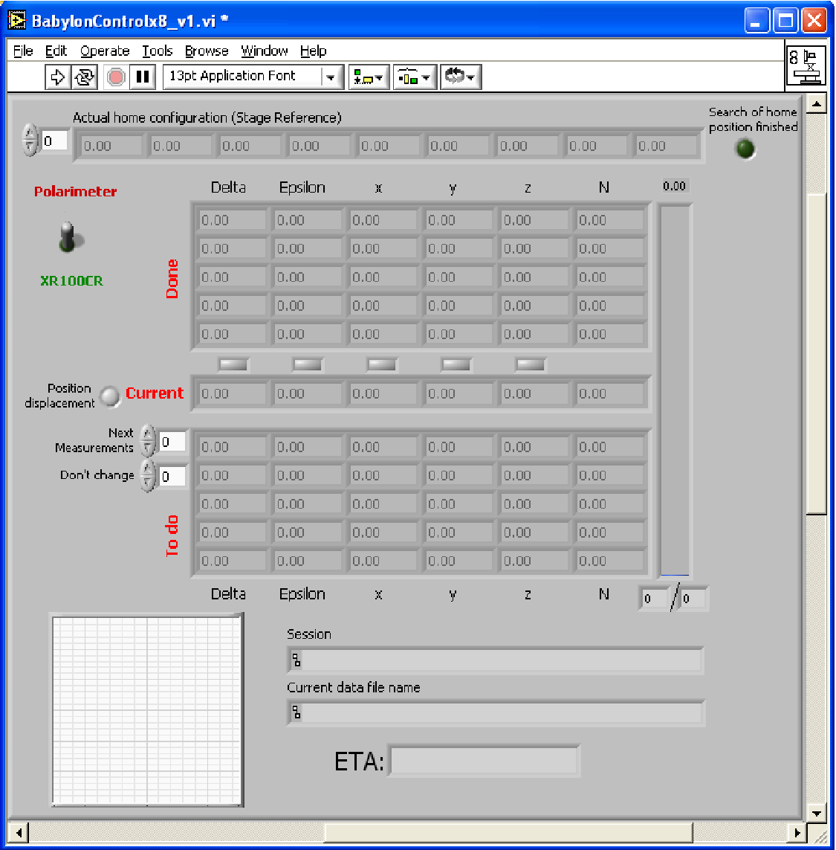Click the horizontal scrollbar right arrow
836x850 pixels.
click(797, 832)
